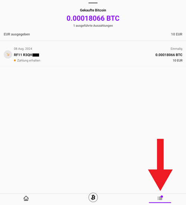The width and height of the screenshot is (186, 205).
Task: Click the 0.00018066 BTC amount in transaction row
Action: [x=169, y=55]
